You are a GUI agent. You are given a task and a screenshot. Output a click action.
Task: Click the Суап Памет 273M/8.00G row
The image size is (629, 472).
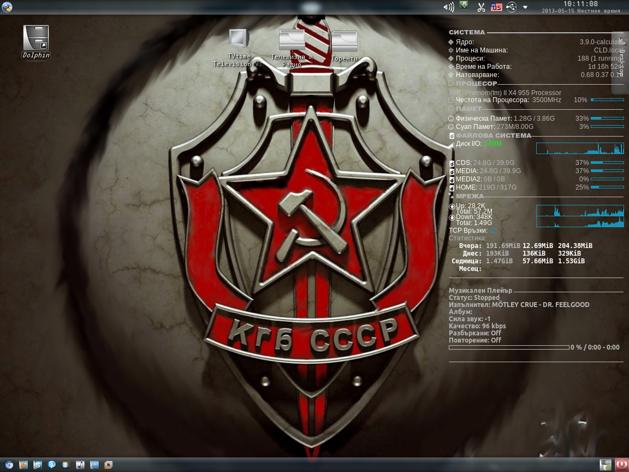536,126
